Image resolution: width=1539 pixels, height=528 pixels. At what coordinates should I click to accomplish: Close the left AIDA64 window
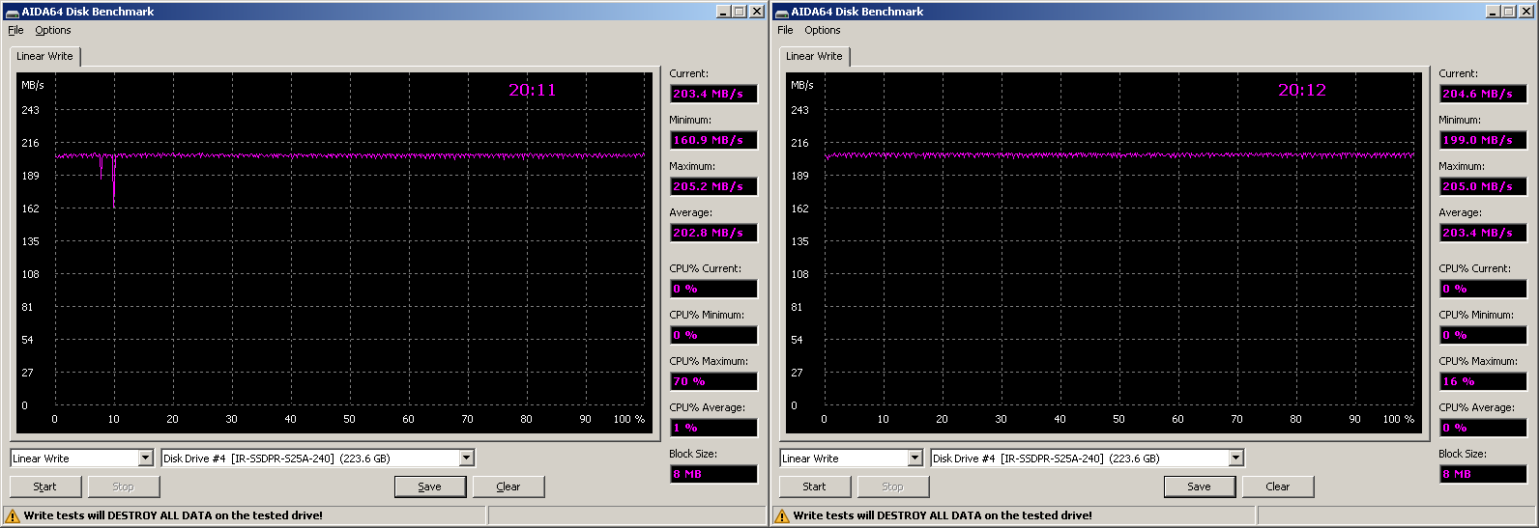756,12
